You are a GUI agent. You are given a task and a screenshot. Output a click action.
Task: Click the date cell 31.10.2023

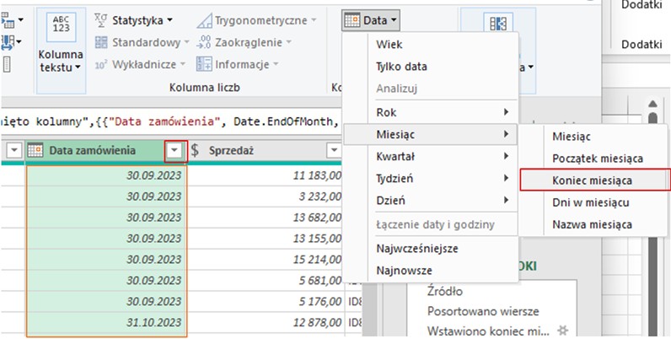coord(106,322)
